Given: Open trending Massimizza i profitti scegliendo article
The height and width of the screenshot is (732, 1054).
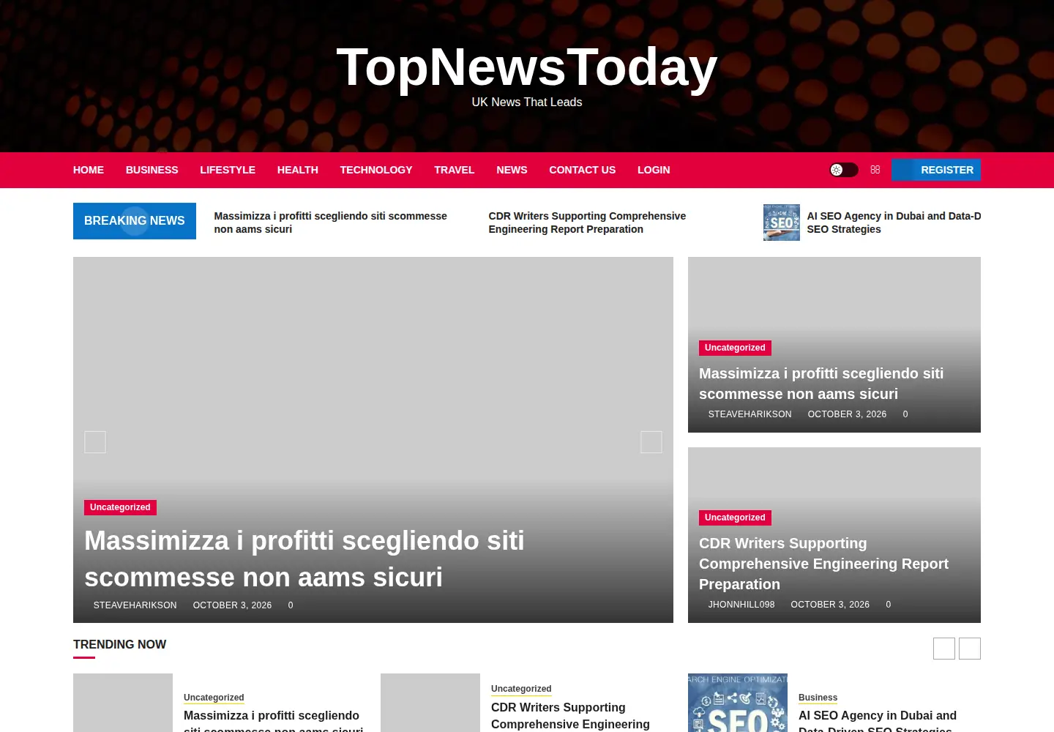Looking at the screenshot, I should pyautogui.click(x=273, y=722).
